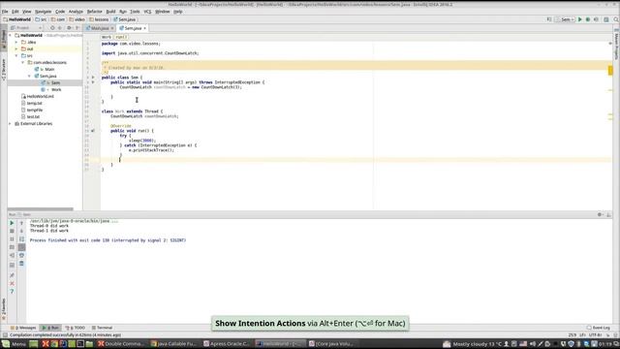Open the Refactor menu
The height and width of the screenshot is (349, 620).
point(95,12)
